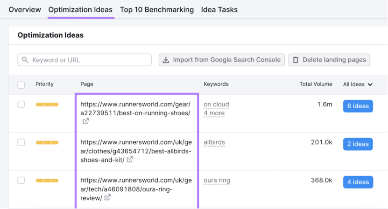388x209 pixels.
Task: Open external link icon for oura-ring-review page
Action: coord(108,197)
